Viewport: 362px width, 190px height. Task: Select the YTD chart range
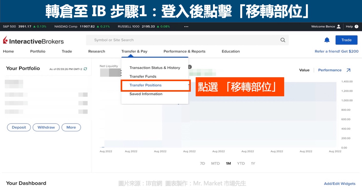(x=241, y=164)
